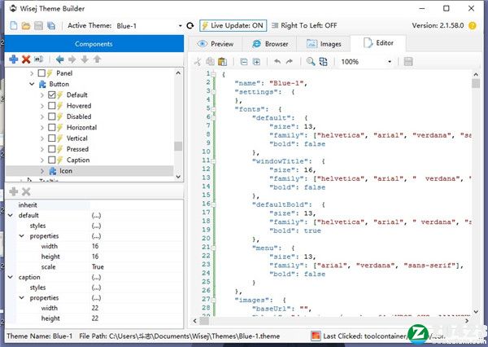488x347 pixels.
Task: Click the Cut scissors icon in editor
Action: pos(198,61)
